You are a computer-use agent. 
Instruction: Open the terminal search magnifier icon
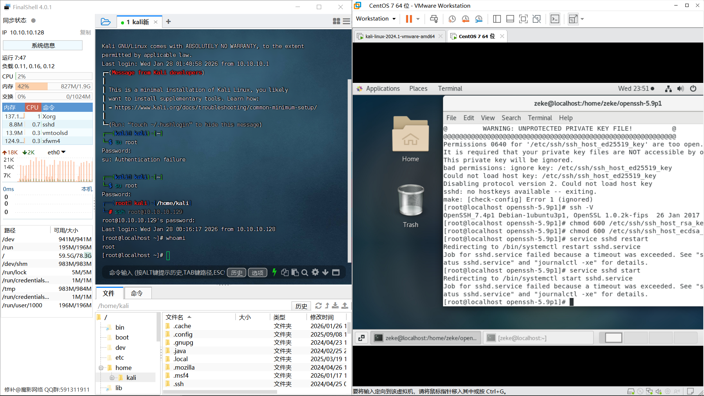click(305, 272)
